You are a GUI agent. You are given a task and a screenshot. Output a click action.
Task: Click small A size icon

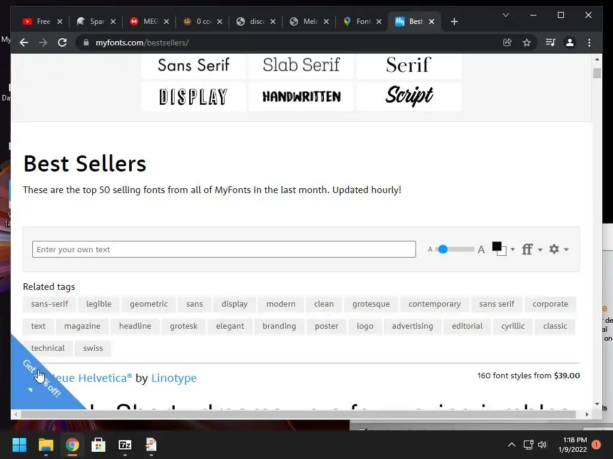click(430, 249)
